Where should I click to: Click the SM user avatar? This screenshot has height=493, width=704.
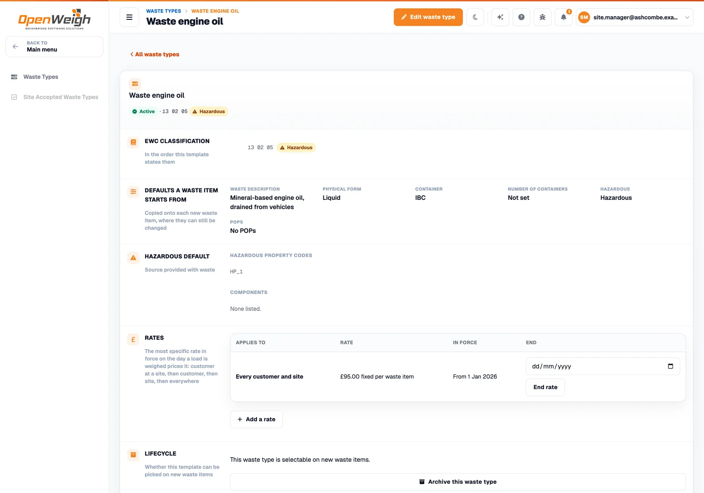(x=584, y=17)
